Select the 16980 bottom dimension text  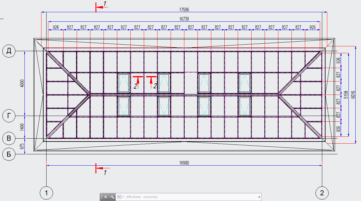coord(184,163)
